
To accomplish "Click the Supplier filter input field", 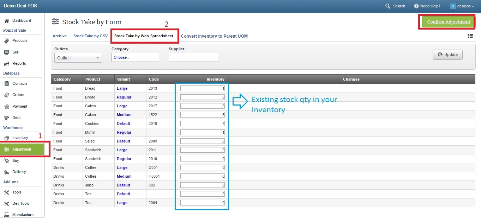I will (193, 57).
